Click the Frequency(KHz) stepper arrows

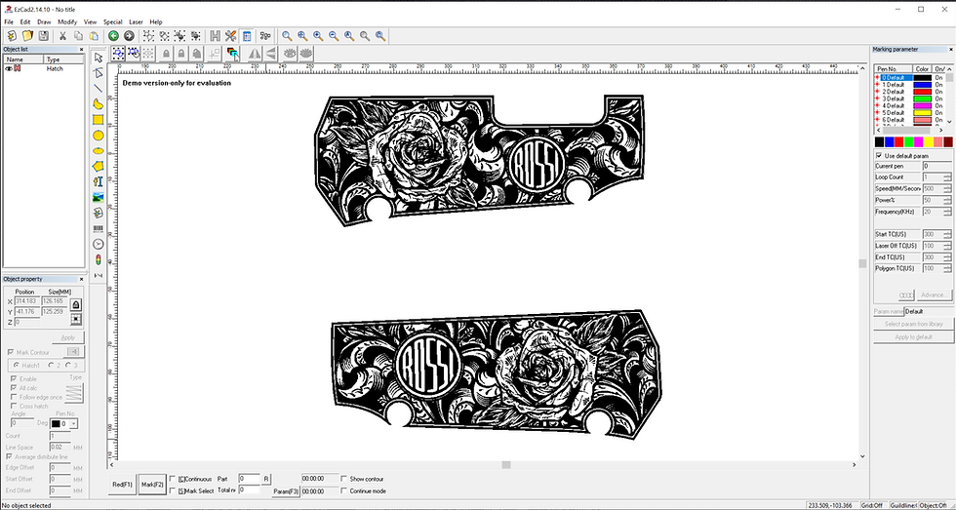pos(947,212)
